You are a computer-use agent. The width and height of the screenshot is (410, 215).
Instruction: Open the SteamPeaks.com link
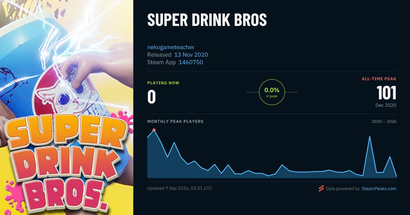(379, 188)
